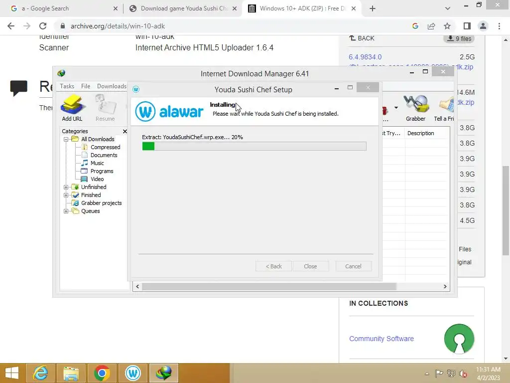
Task: Click the Finished folder label
Action: 91,195
